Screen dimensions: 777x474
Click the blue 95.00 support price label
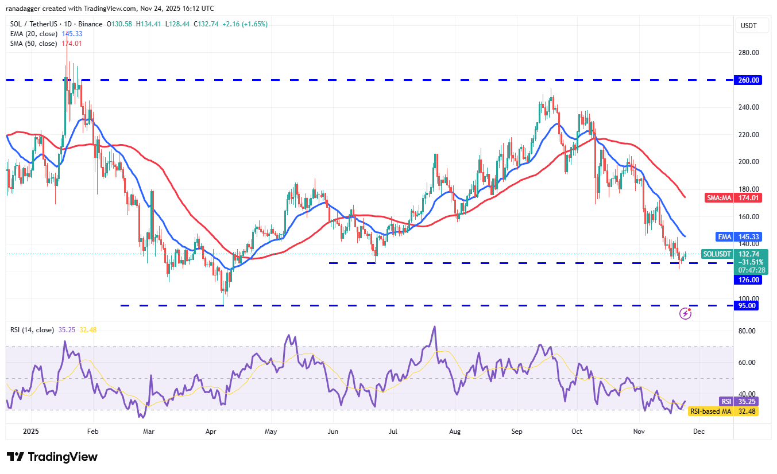pos(746,305)
